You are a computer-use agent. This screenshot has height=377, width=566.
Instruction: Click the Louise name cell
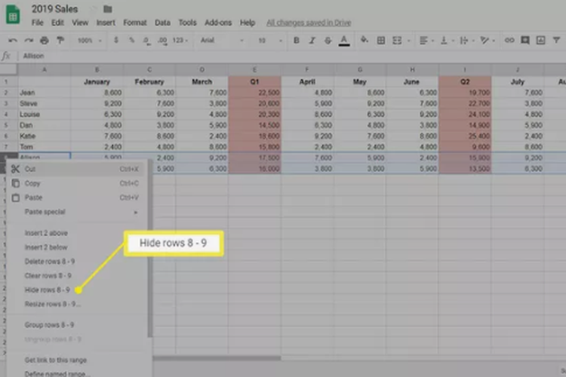45,115
